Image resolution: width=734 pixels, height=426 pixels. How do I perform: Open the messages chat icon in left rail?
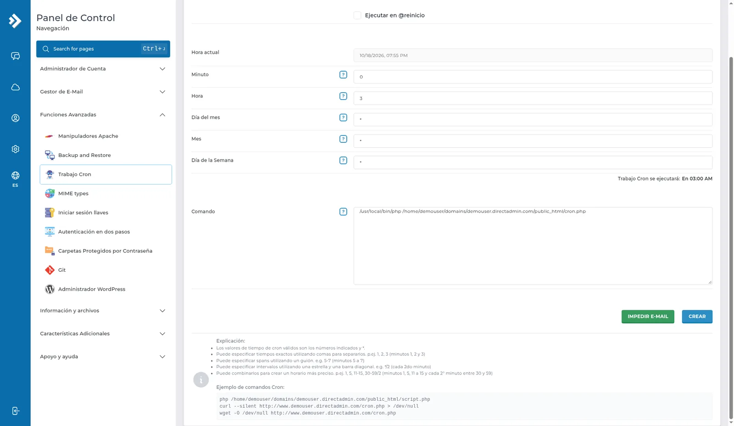15,56
